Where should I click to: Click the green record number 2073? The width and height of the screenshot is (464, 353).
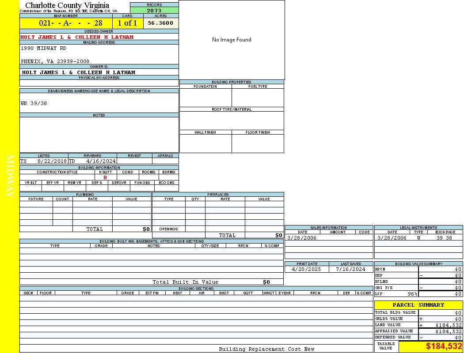pos(154,10)
